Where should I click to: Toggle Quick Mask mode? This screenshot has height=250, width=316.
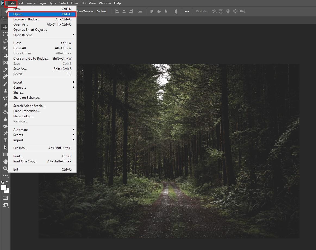(5, 198)
